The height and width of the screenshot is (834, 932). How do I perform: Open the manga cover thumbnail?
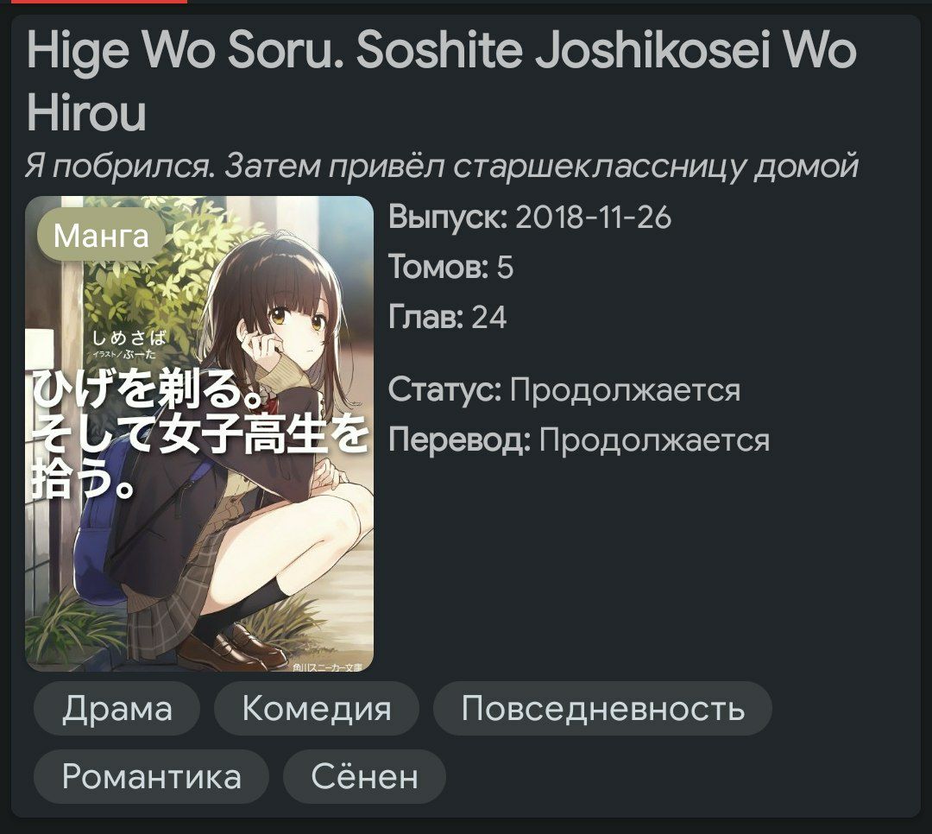click(x=199, y=433)
